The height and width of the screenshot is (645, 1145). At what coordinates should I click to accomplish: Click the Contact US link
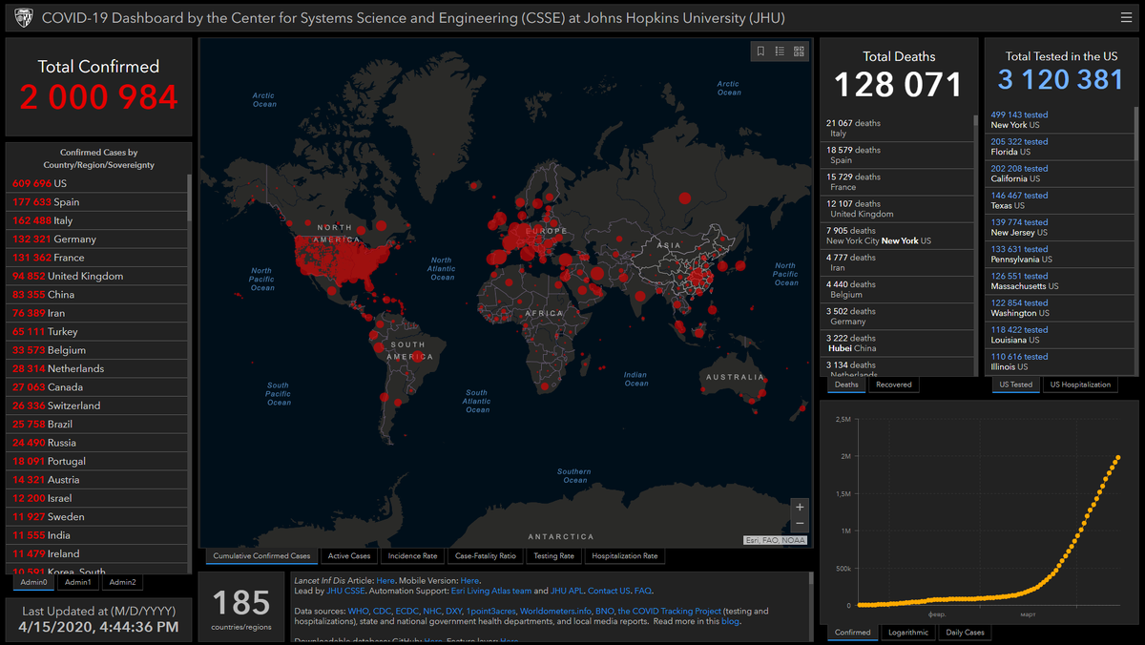(x=609, y=591)
